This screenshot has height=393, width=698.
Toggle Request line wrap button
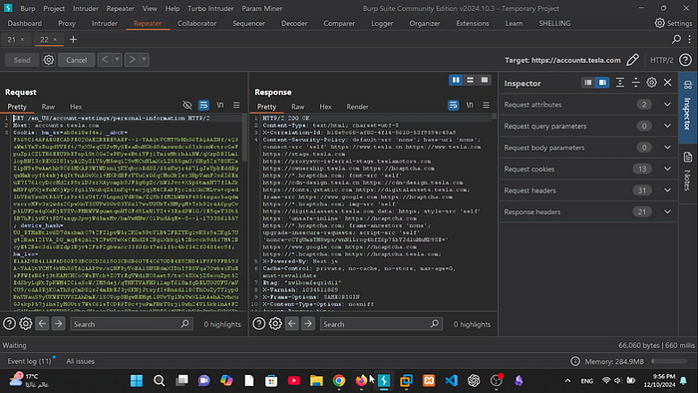click(203, 105)
